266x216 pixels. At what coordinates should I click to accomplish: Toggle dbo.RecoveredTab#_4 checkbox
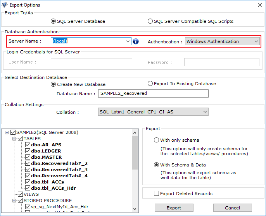pyautogui.click(x=28, y=176)
